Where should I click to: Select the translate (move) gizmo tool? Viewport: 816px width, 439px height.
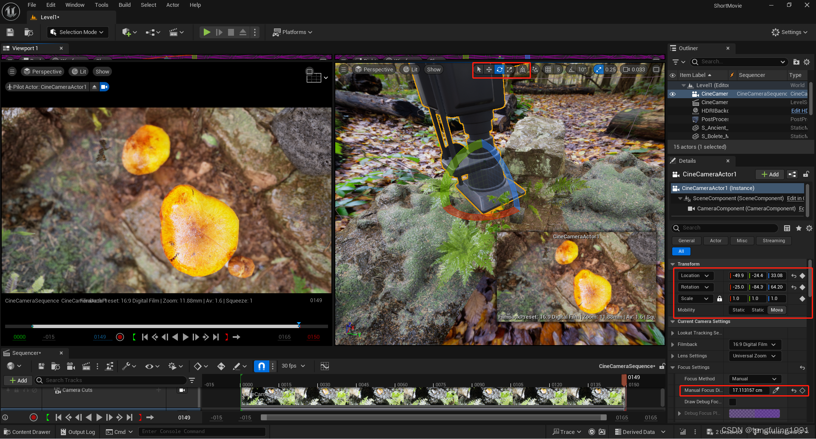tap(489, 69)
